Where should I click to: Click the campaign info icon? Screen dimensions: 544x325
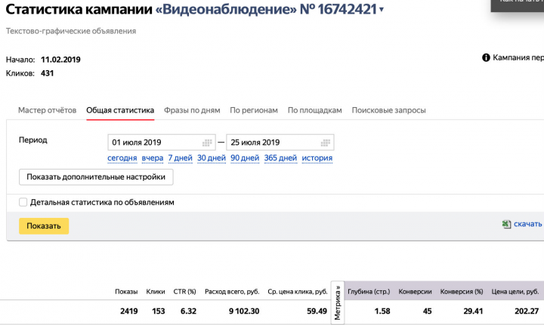coord(486,57)
